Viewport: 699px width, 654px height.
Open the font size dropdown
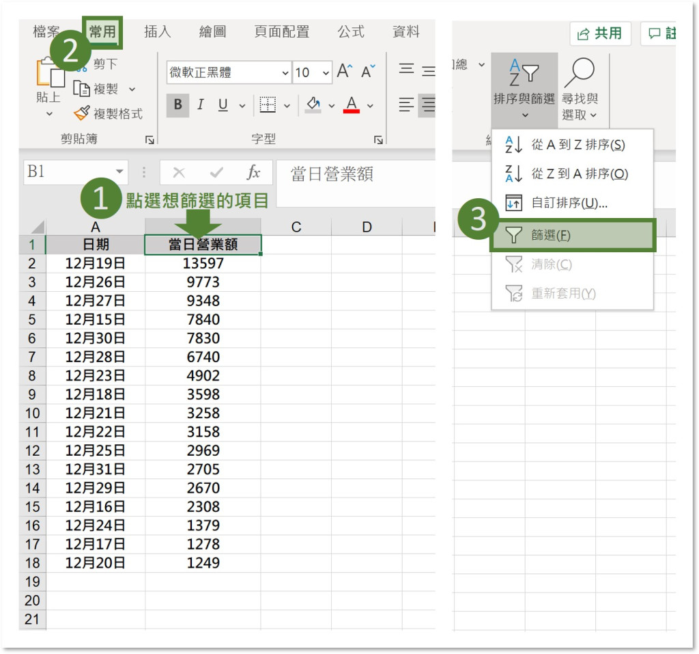pos(326,72)
